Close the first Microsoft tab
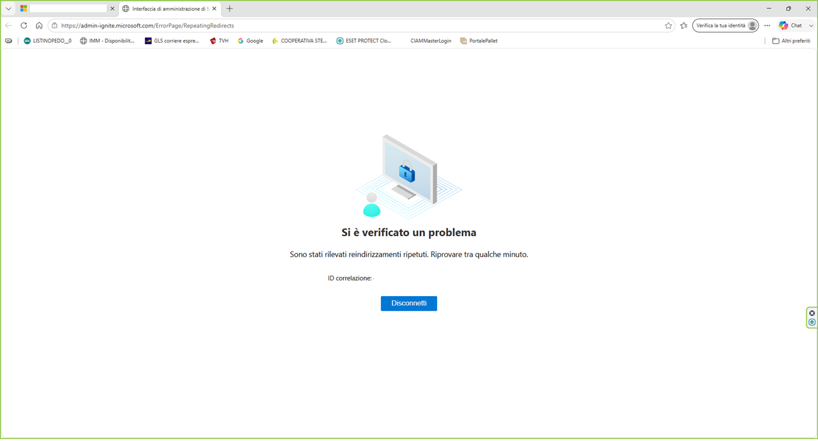This screenshot has height=441, width=818. [x=112, y=9]
